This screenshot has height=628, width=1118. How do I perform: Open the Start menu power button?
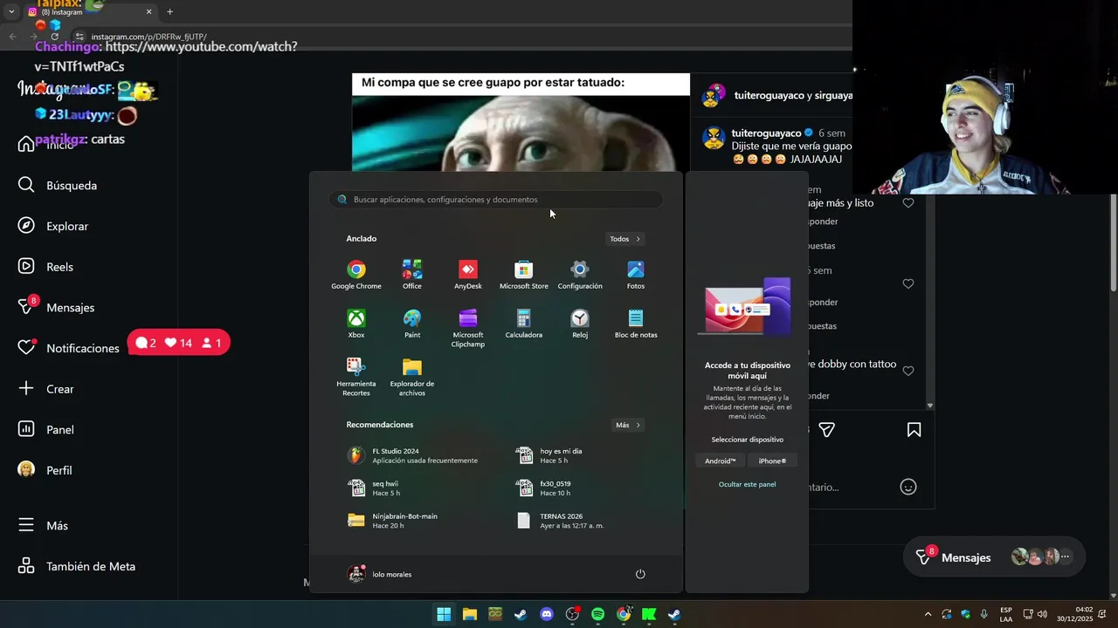(640, 574)
